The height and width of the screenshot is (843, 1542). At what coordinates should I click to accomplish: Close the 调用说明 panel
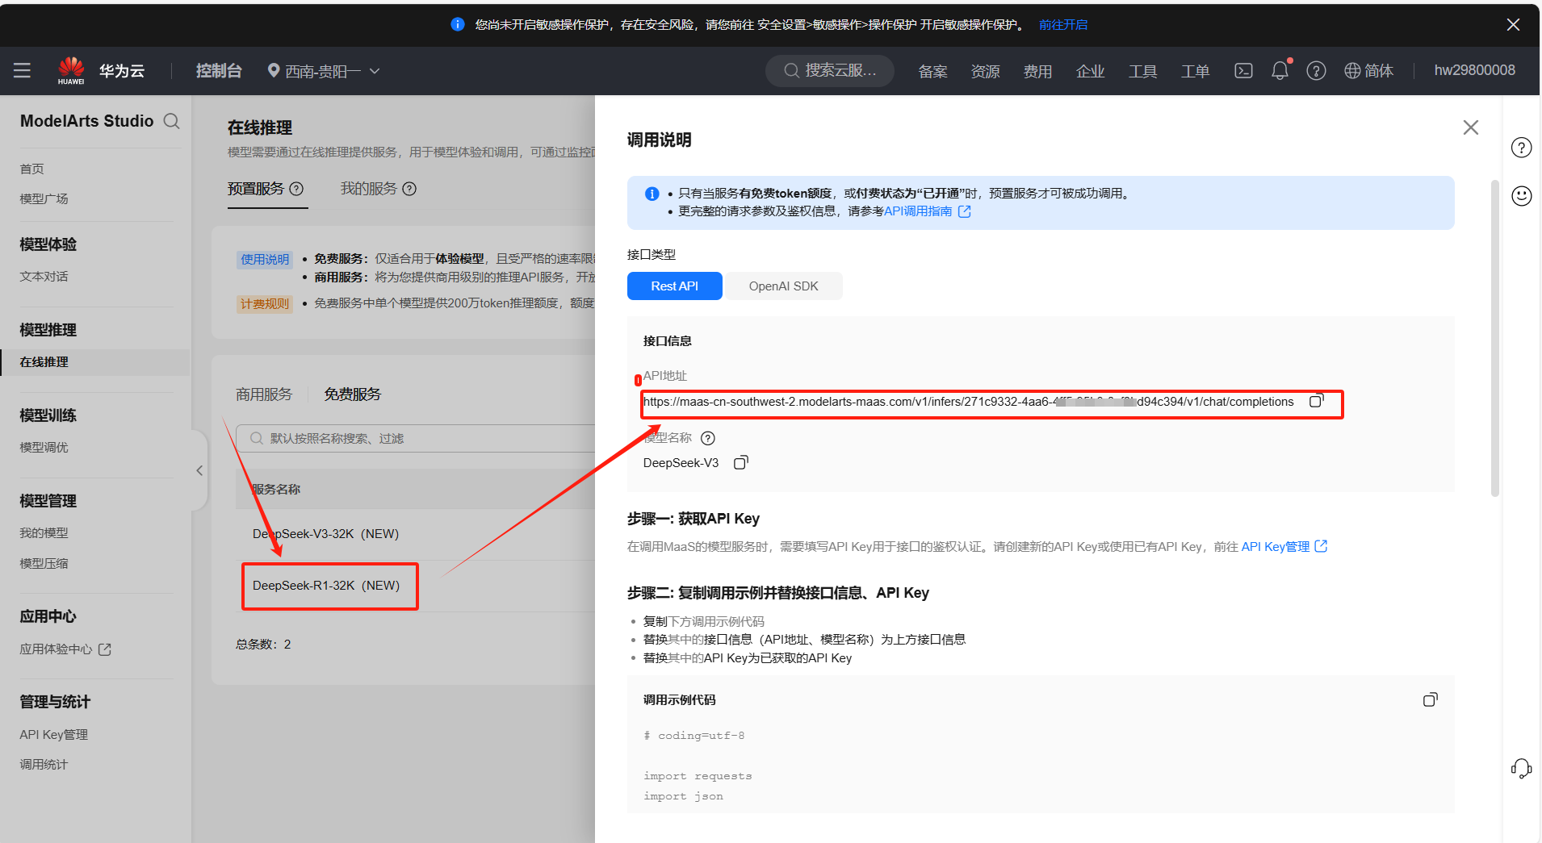pos(1471,127)
